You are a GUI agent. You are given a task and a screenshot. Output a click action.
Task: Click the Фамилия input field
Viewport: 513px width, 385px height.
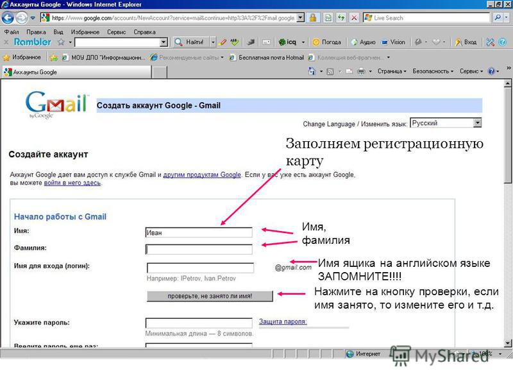(x=199, y=250)
